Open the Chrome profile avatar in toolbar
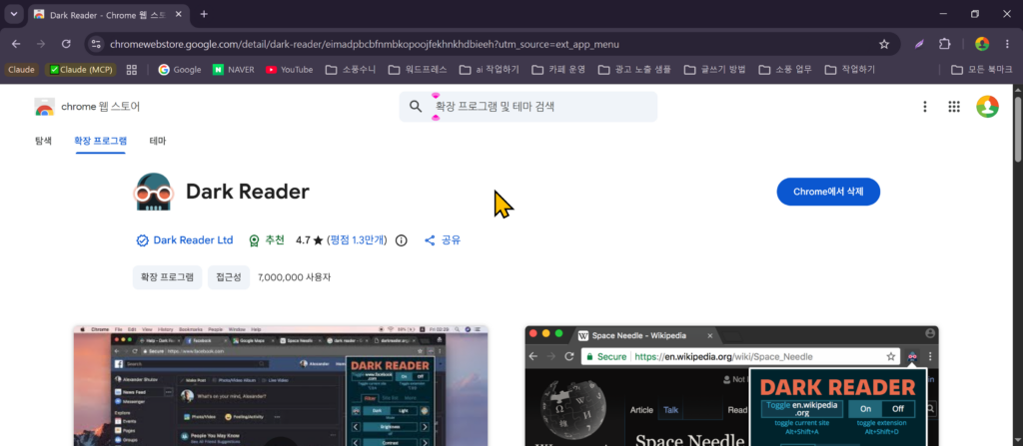Viewport: 1023px width, 446px height. pyautogui.click(x=982, y=44)
